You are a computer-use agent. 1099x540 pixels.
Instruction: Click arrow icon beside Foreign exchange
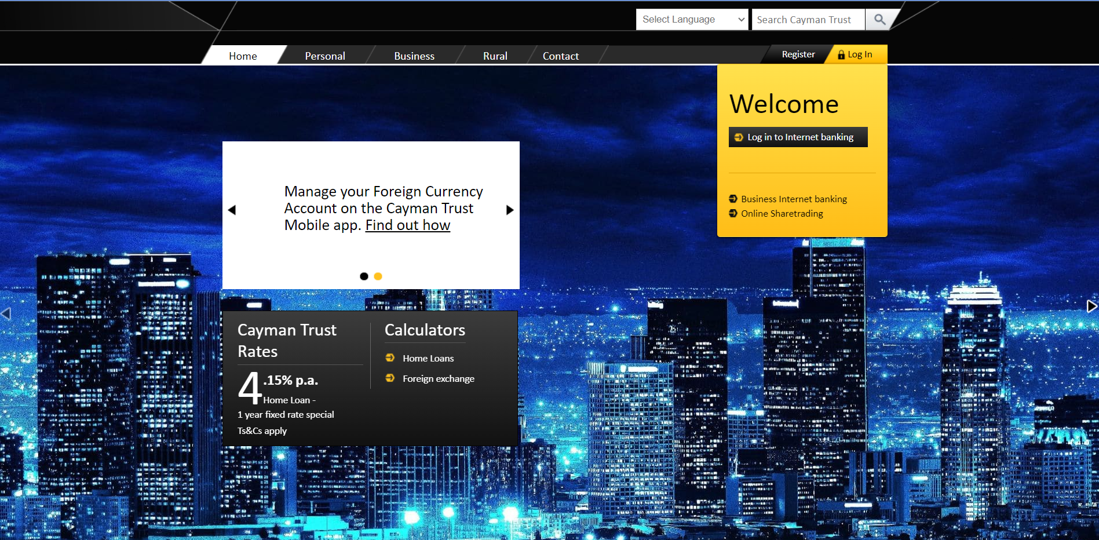tap(390, 378)
